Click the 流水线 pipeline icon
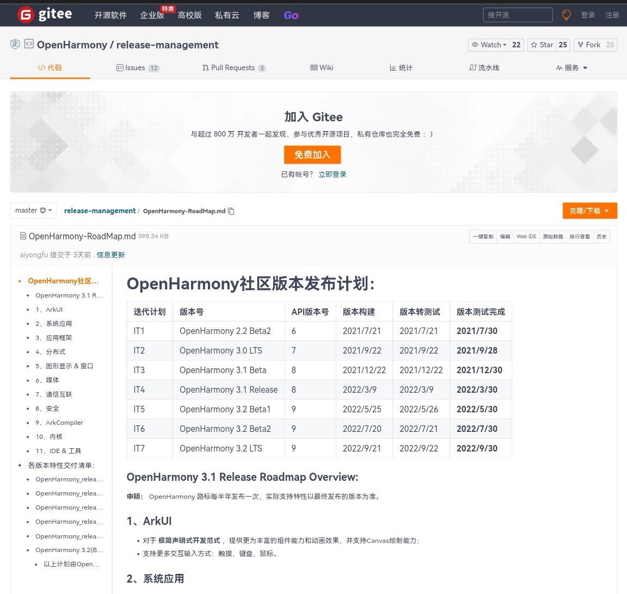This screenshot has height=594, width=627. pos(474,67)
